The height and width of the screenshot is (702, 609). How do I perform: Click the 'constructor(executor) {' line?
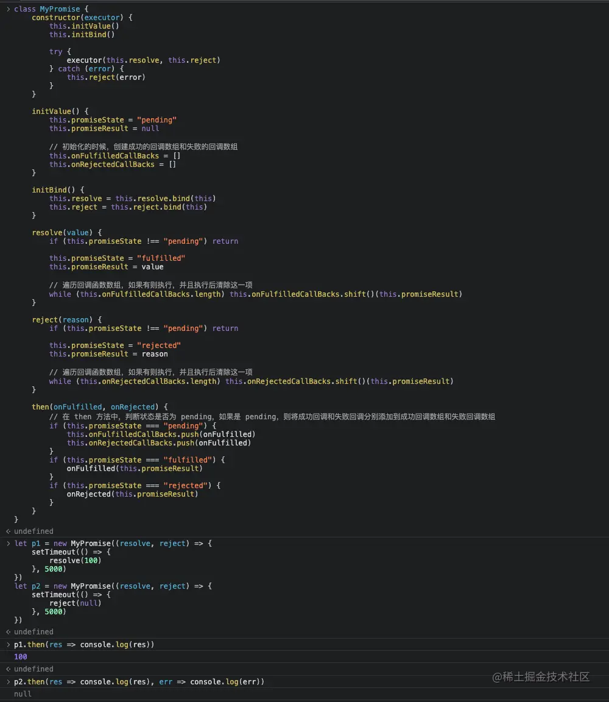[x=82, y=18]
